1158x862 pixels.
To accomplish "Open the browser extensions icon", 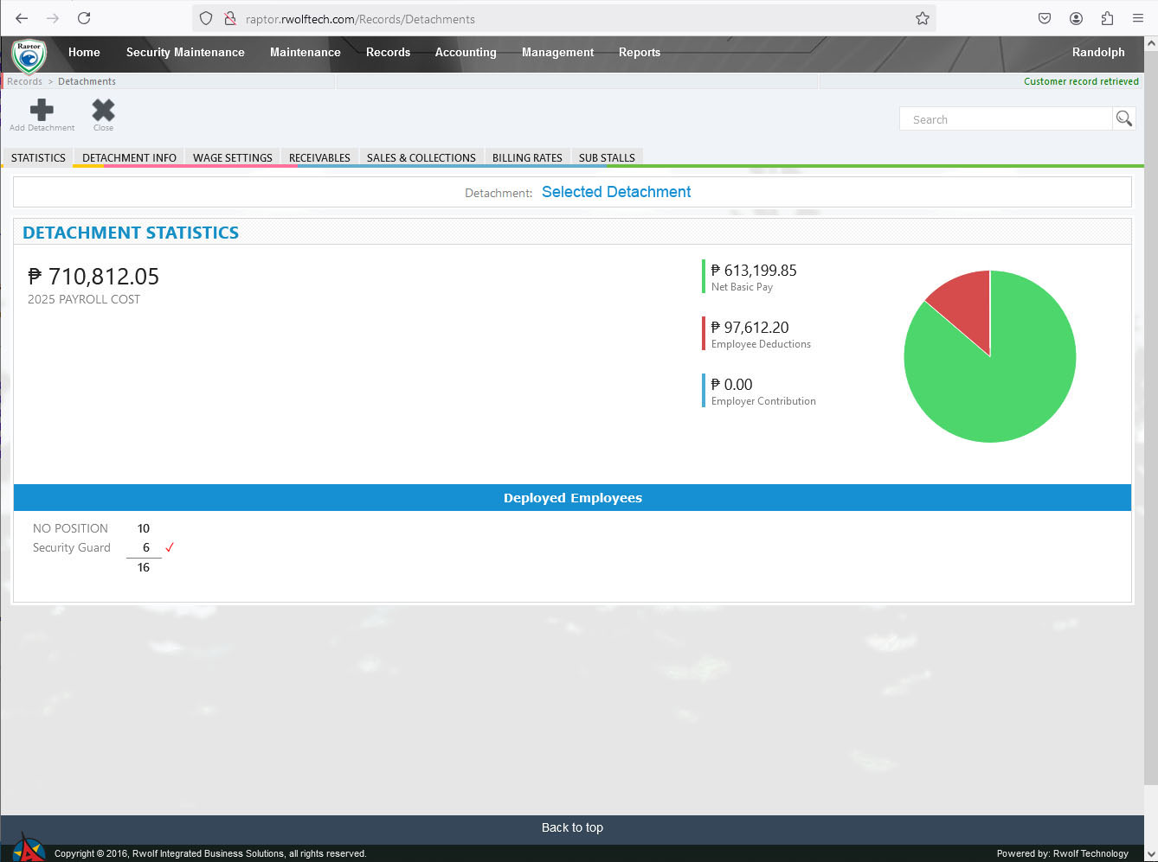I will (x=1107, y=18).
